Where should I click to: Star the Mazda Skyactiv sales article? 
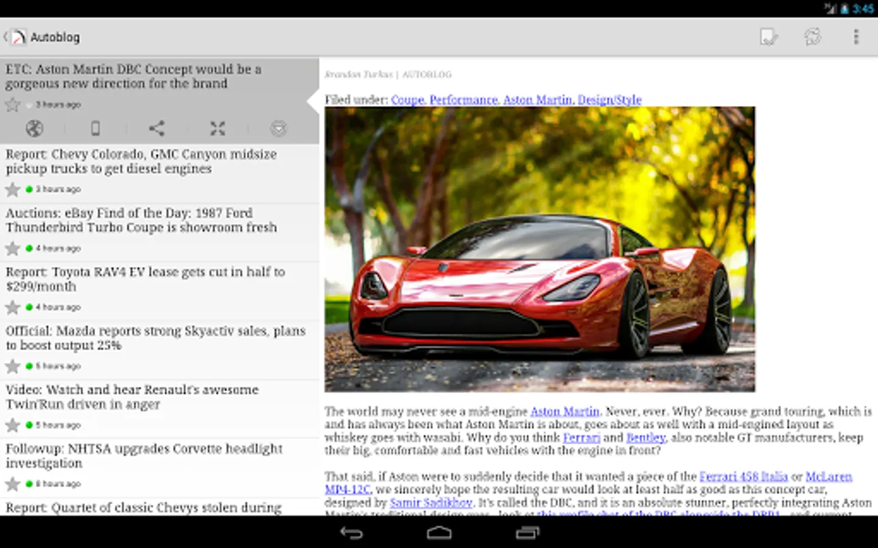pyautogui.click(x=13, y=366)
